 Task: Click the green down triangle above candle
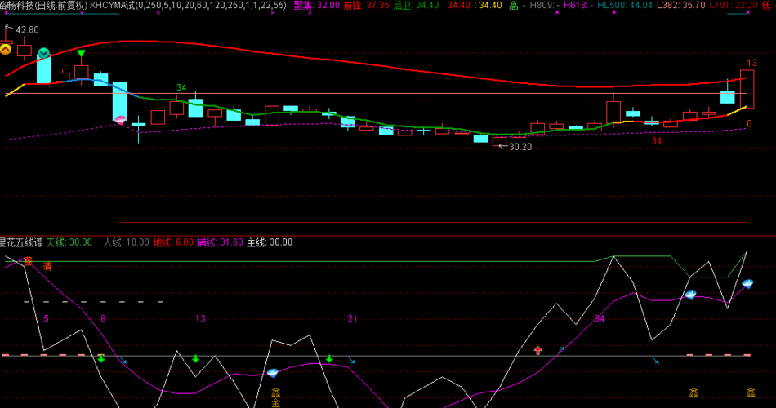[81, 53]
